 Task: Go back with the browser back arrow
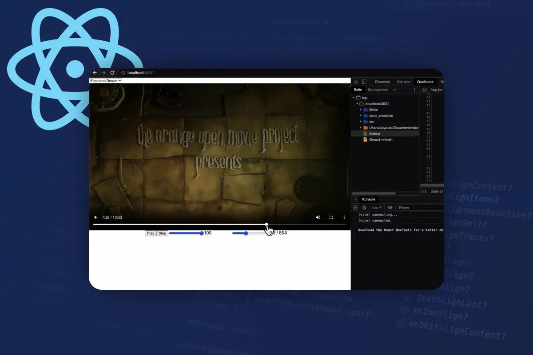[95, 73]
